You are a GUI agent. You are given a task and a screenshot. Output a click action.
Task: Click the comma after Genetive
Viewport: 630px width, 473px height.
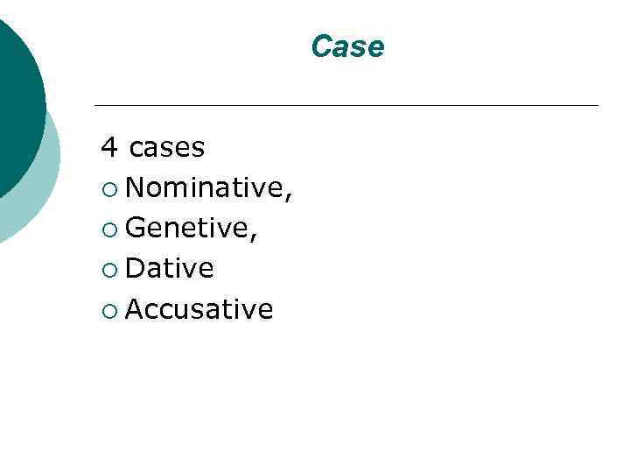point(253,236)
